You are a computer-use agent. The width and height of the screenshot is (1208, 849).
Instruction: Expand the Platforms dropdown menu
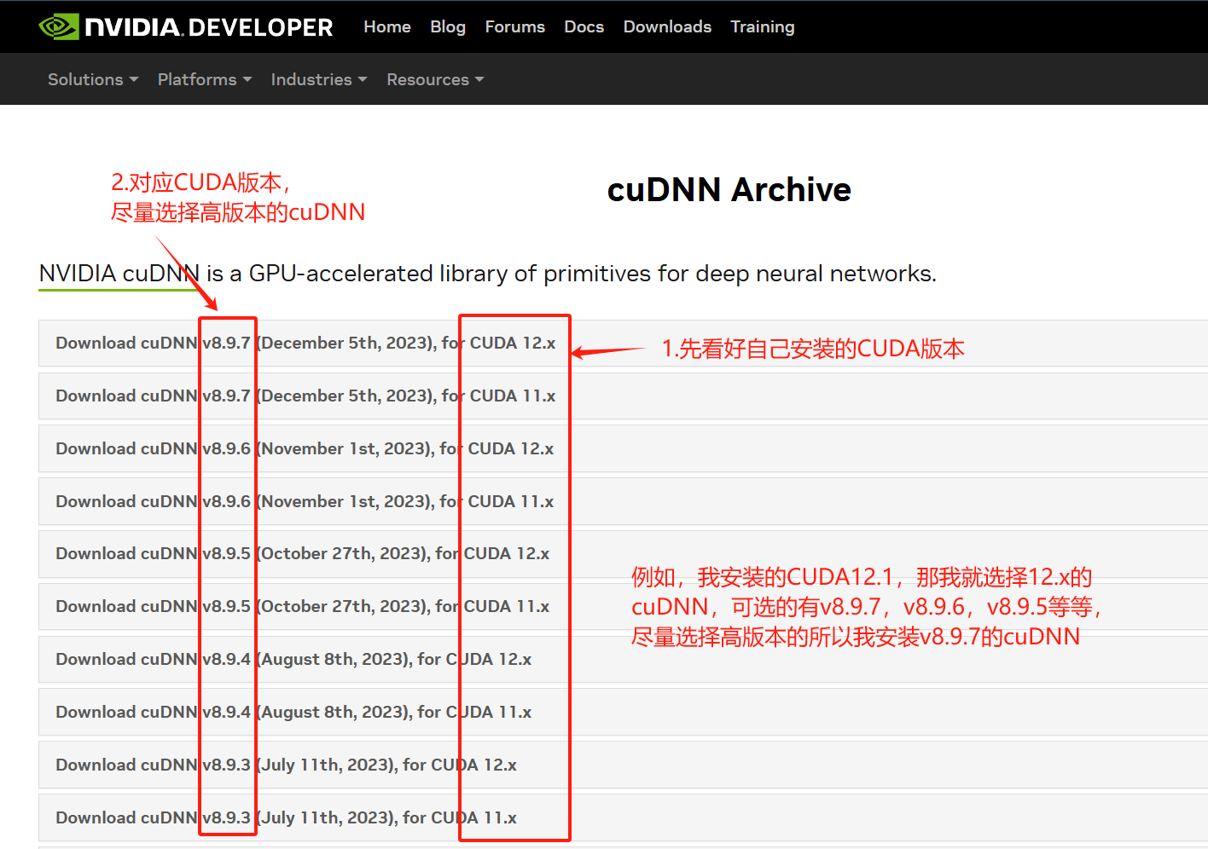[205, 79]
